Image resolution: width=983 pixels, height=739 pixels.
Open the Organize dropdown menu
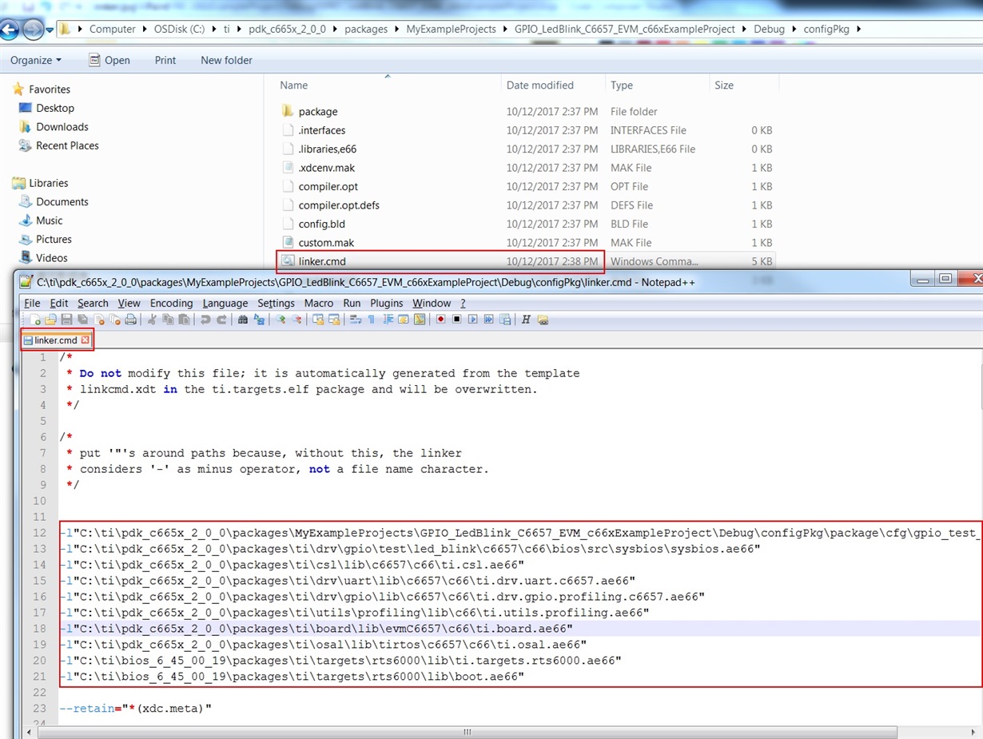[x=35, y=60]
